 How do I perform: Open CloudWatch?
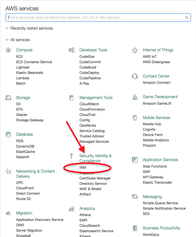[89, 104]
